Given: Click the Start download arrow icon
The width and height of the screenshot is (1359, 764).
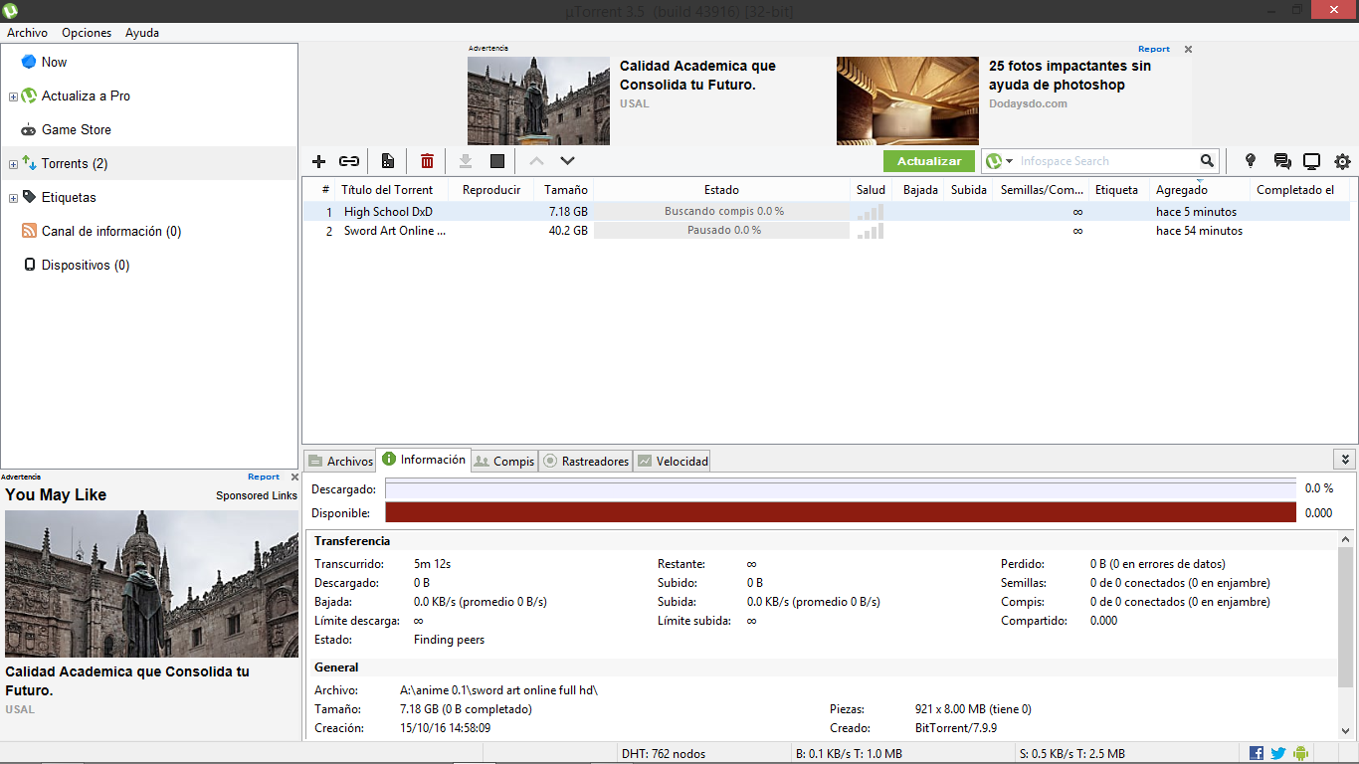Looking at the screenshot, I should (465, 161).
